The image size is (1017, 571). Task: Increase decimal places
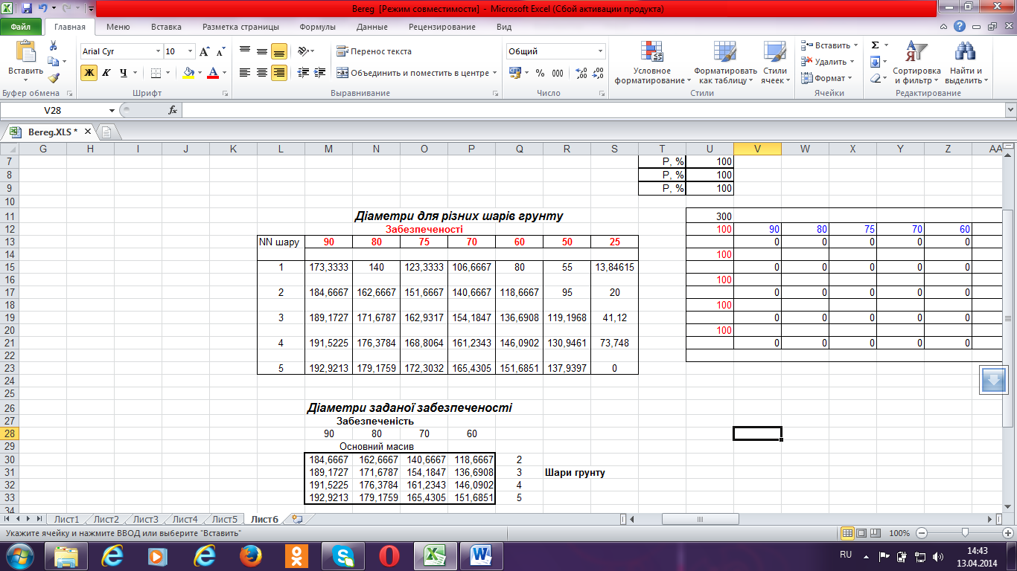click(x=581, y=73)
